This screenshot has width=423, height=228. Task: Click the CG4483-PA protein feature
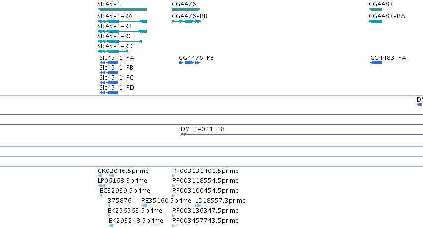(376, 63)
